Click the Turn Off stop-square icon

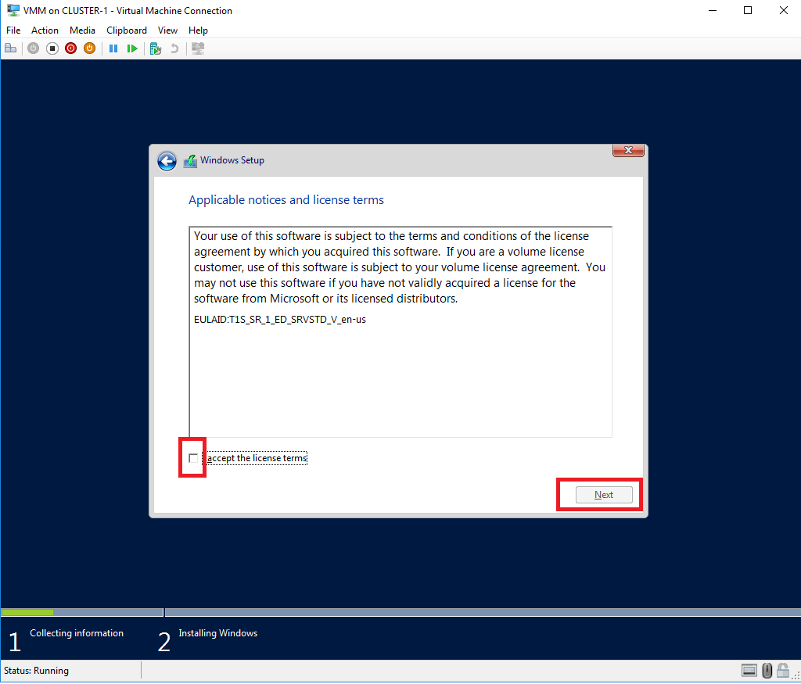52,48
